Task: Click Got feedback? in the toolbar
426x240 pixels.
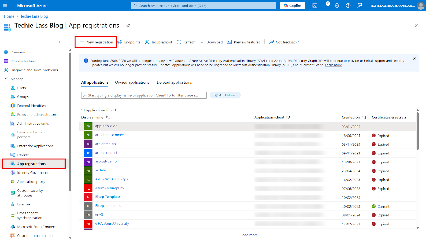Action: (284, 42)
